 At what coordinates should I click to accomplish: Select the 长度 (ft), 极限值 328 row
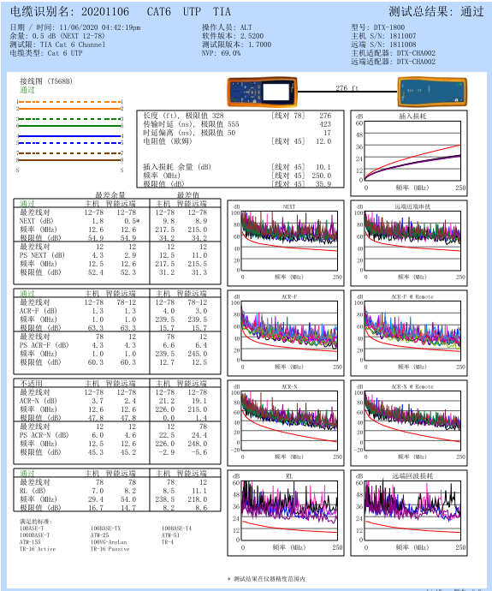(x=237, y=116)
